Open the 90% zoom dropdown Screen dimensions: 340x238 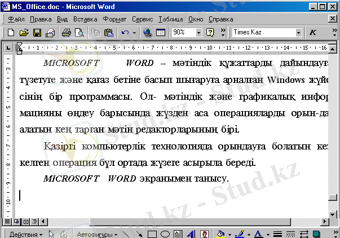pos(198,33)
